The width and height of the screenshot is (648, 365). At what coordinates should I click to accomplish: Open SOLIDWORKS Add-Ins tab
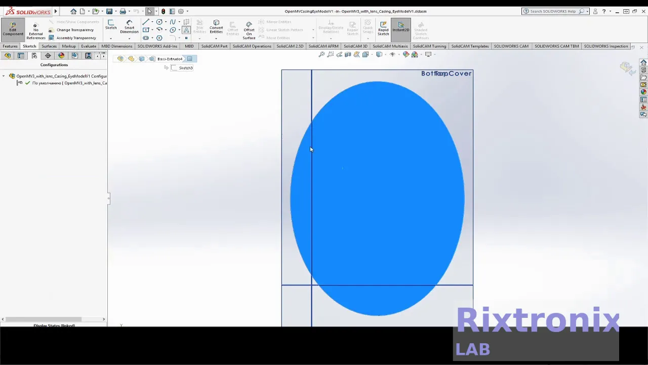(157, 46)
